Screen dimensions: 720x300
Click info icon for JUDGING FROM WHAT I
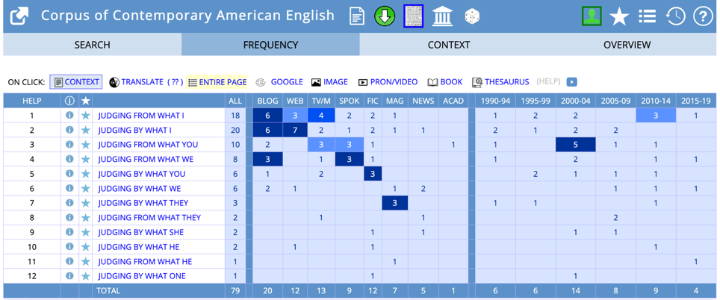(69, 116)
